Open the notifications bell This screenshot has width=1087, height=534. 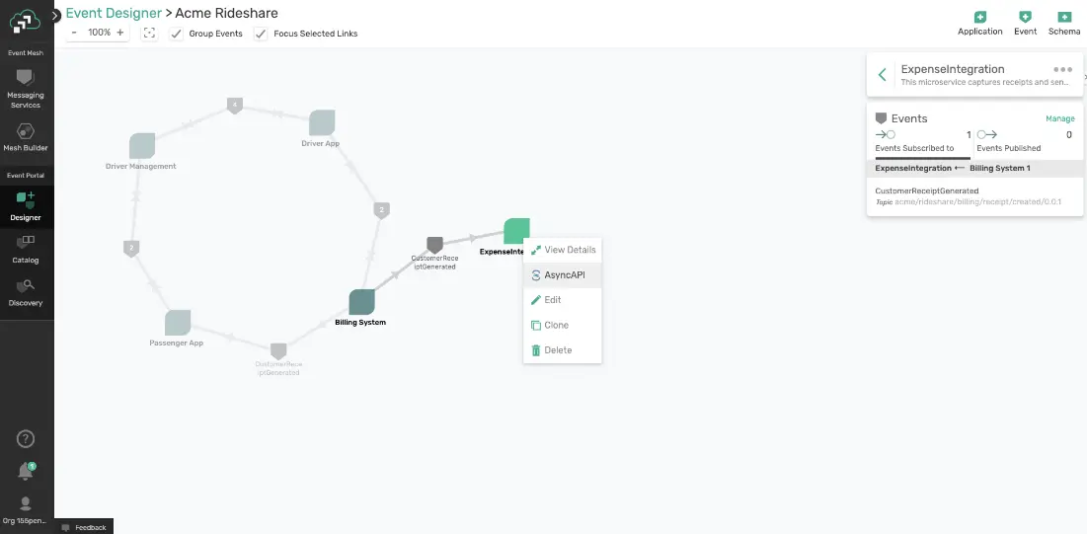27,472
